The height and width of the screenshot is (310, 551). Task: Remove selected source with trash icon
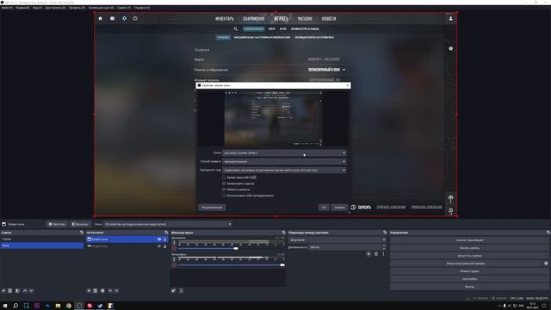point(96,291)
